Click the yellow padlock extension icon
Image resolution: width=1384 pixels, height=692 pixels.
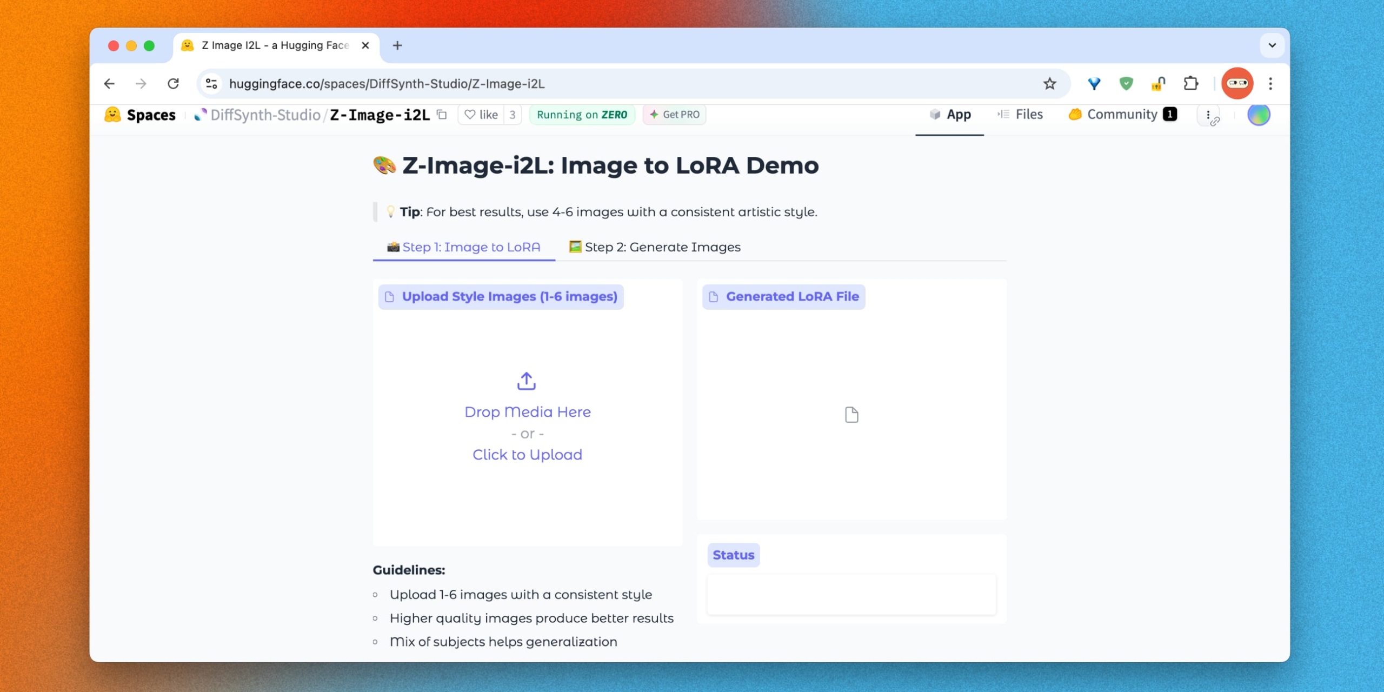pos(1159,83)
